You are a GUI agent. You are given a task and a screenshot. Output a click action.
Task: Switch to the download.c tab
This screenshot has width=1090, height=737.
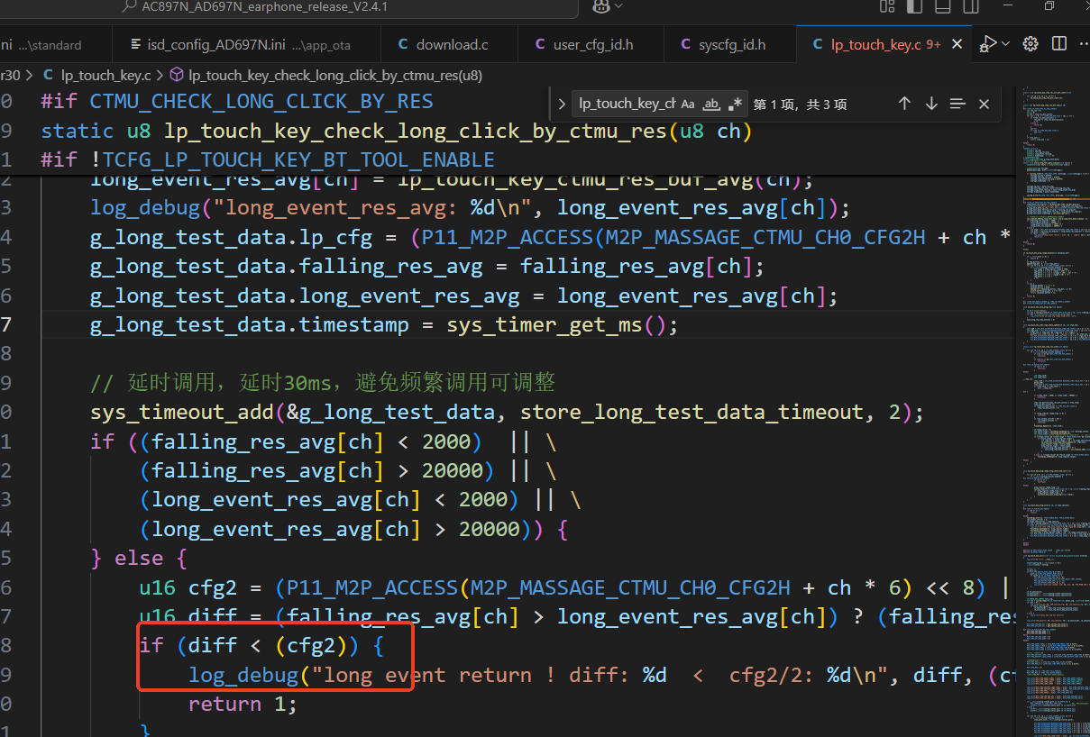click(x=450, y=44)
